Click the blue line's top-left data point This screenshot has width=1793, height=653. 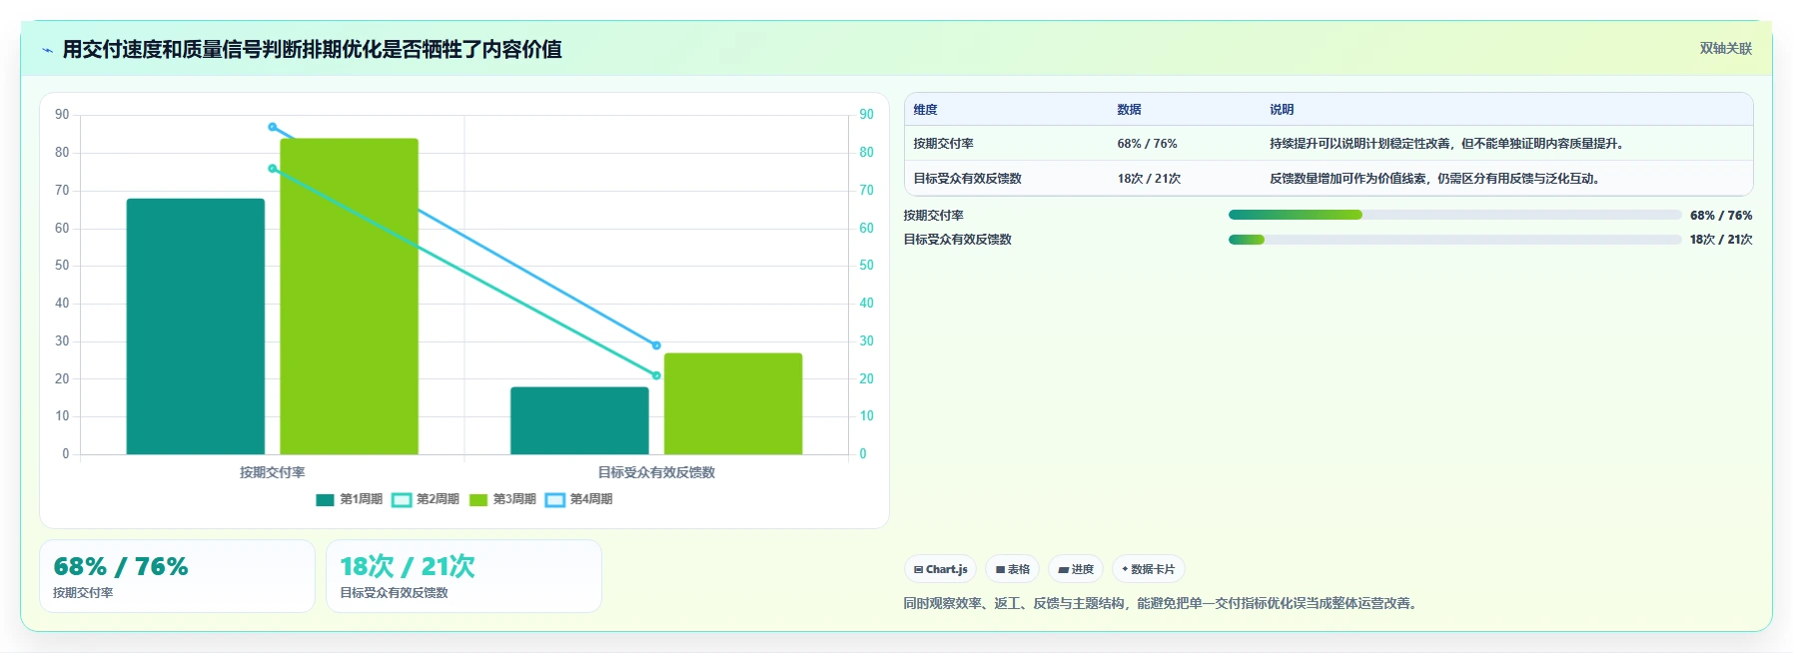(273, 127)
